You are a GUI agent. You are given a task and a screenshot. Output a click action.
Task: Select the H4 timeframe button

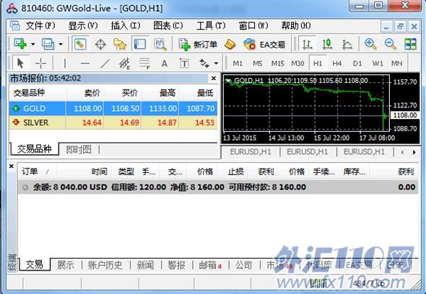pos(337,63)
